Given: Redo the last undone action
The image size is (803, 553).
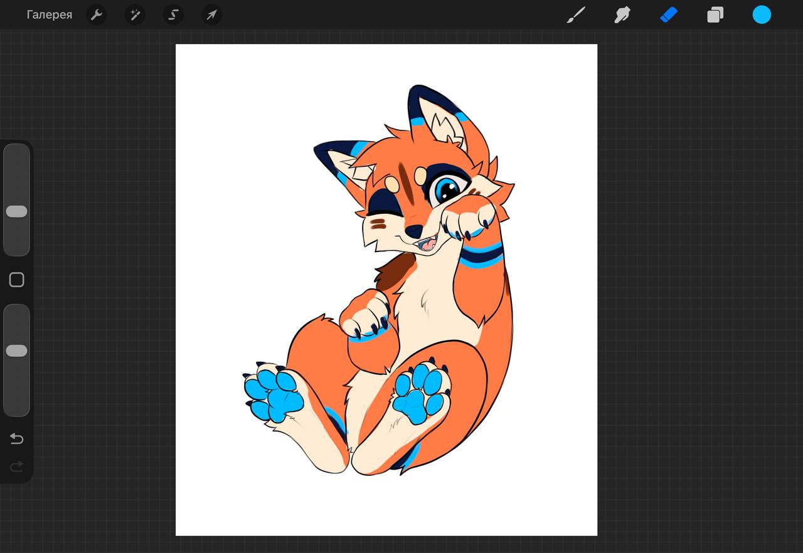Looking at the screenshot, I should click(16, 466).
